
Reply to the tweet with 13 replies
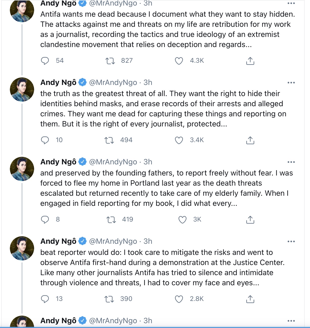(x=45, y=299)
